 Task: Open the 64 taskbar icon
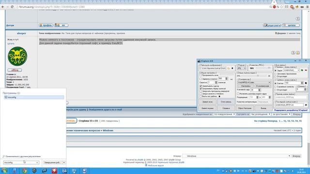pyautogui.click(x=64, y=171)
